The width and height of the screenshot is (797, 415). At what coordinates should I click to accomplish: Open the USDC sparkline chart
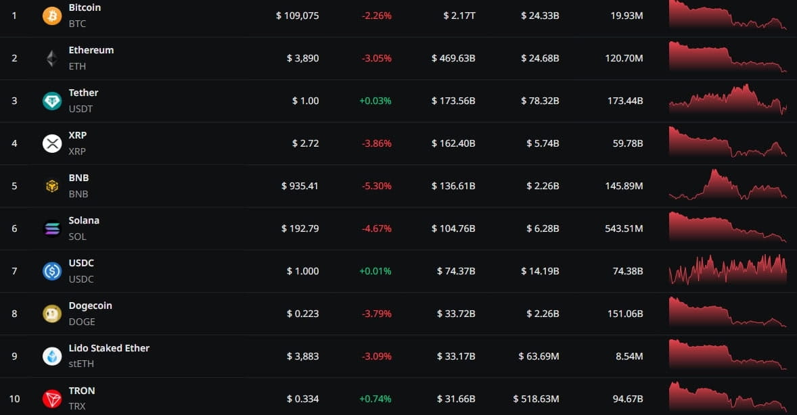pos(727,270)
